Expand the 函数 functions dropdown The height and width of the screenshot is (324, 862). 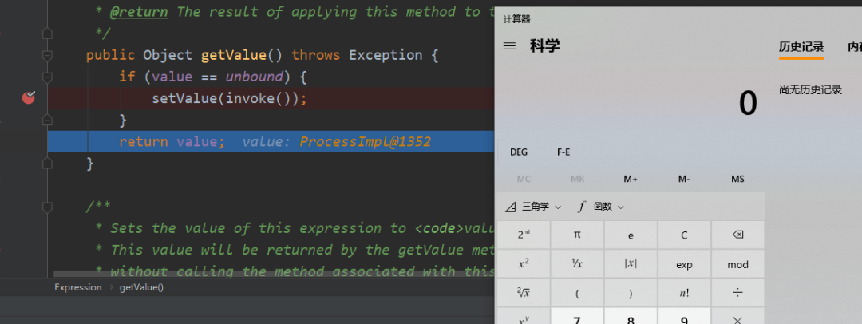pyautogui.click(x=601, y=207)
